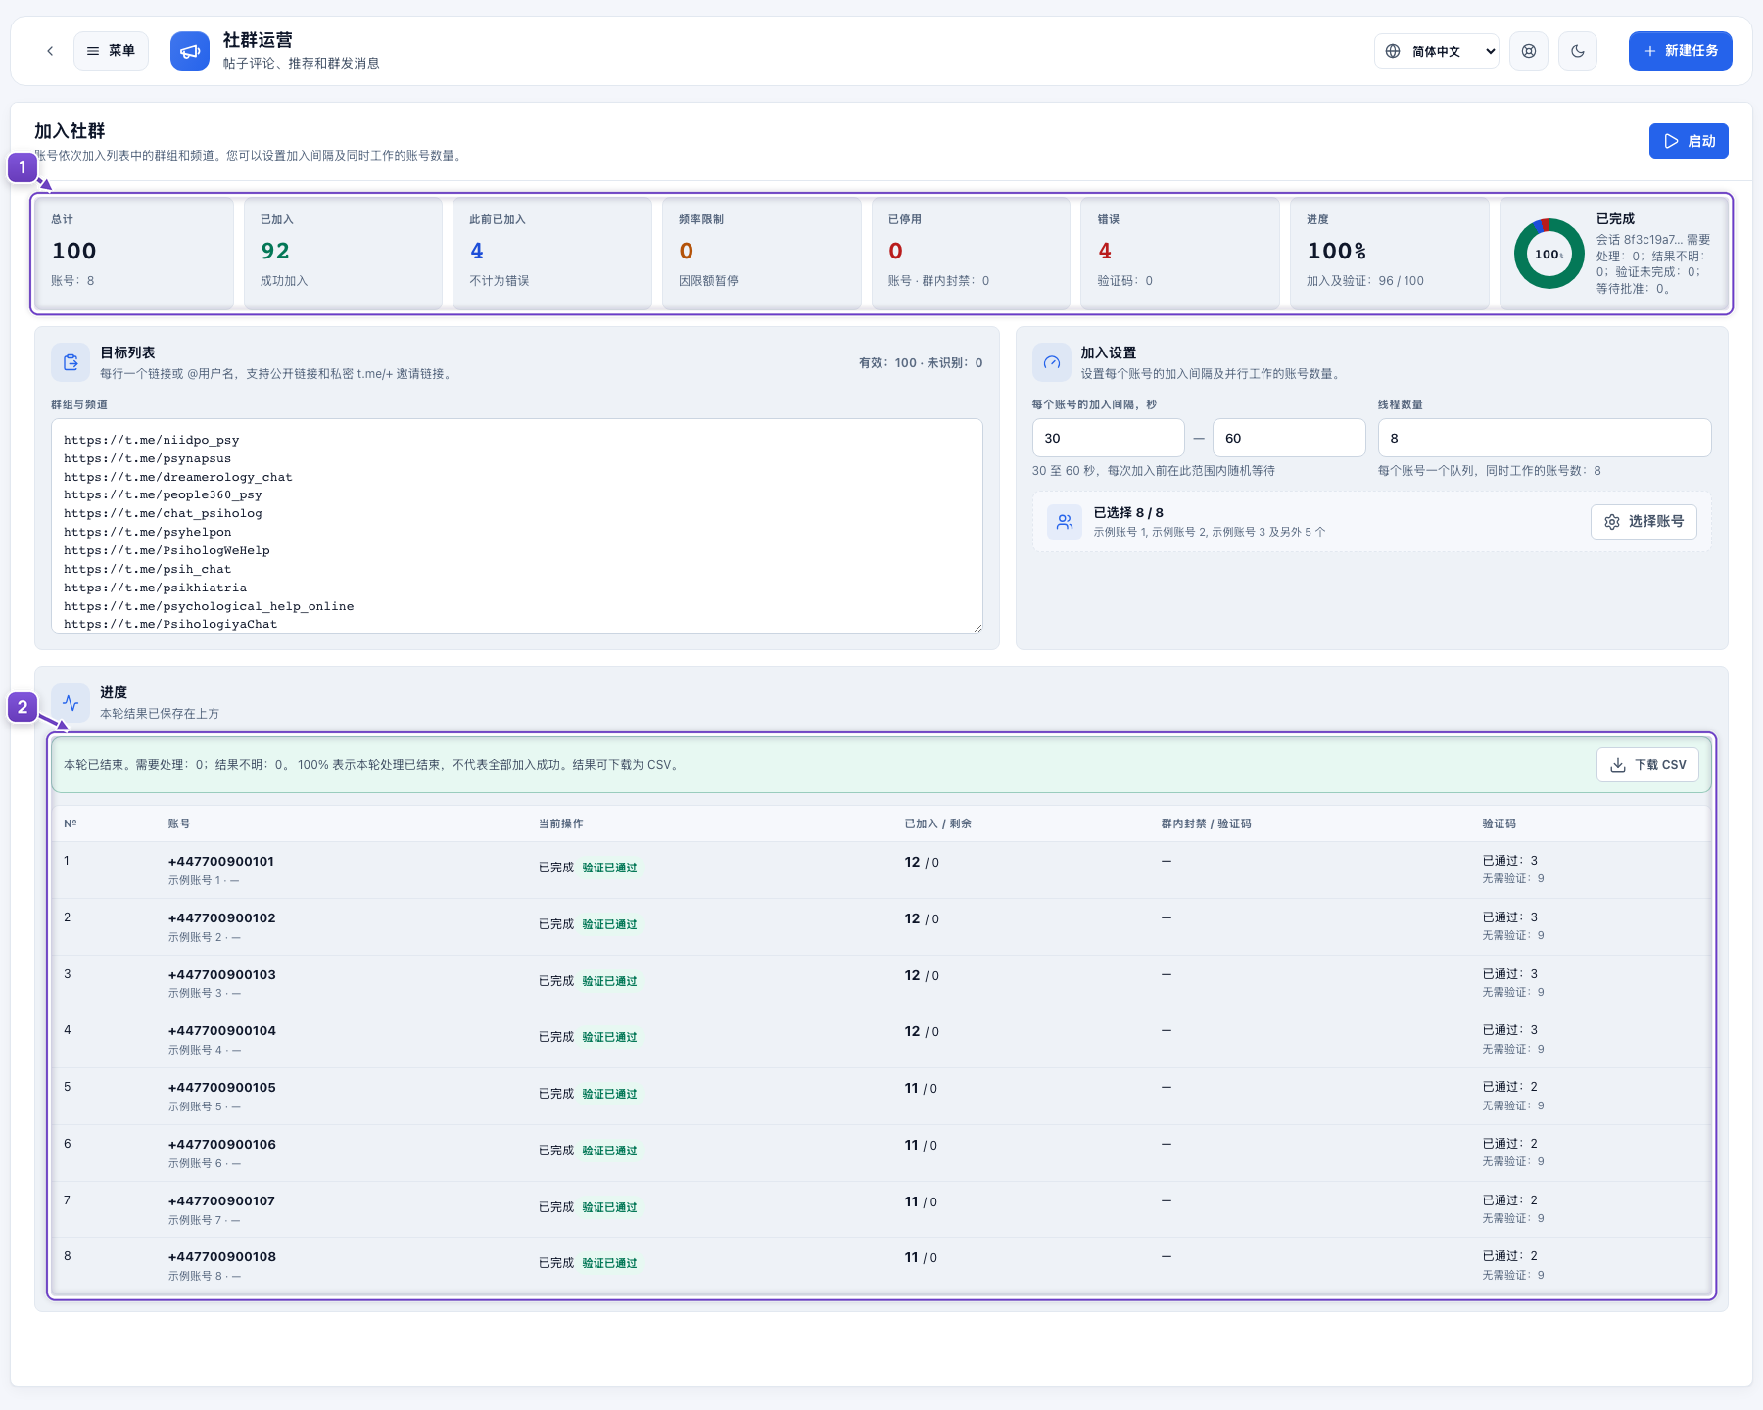Click the 已加入 92 statistics card
Viewport: 1763px width, 1410px height.
tap(343, 254)
